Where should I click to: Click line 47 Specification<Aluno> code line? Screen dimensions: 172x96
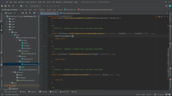coord(64,36)
